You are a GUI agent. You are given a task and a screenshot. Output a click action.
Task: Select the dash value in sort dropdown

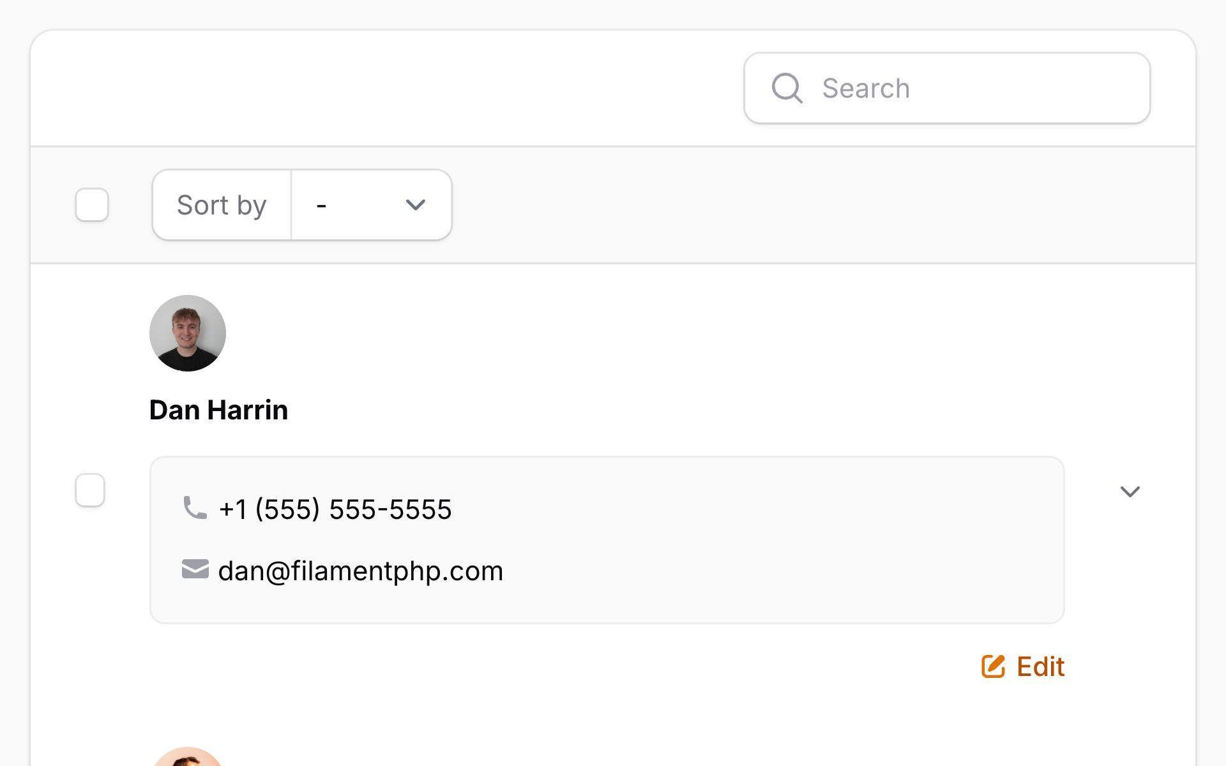322,206
